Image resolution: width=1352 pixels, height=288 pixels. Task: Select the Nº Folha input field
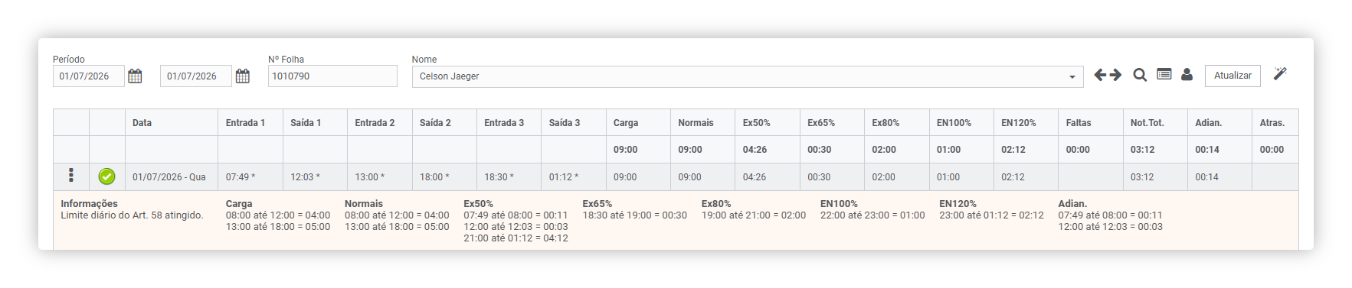tap(332, 76)
